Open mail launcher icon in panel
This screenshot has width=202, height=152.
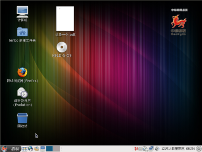(x=36, y=149)
